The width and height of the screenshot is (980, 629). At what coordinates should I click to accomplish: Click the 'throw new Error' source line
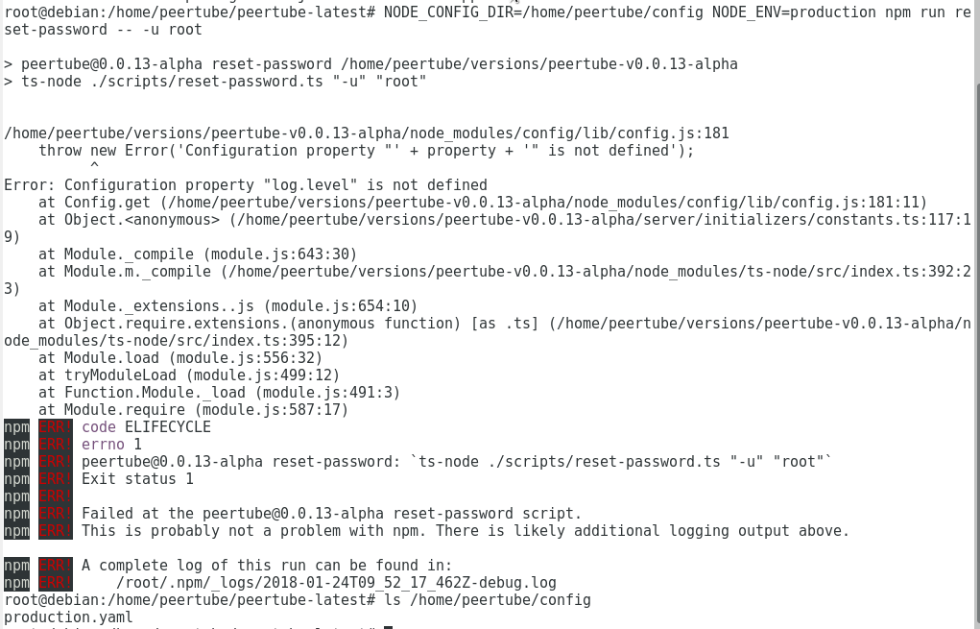(x=367, y=151)
